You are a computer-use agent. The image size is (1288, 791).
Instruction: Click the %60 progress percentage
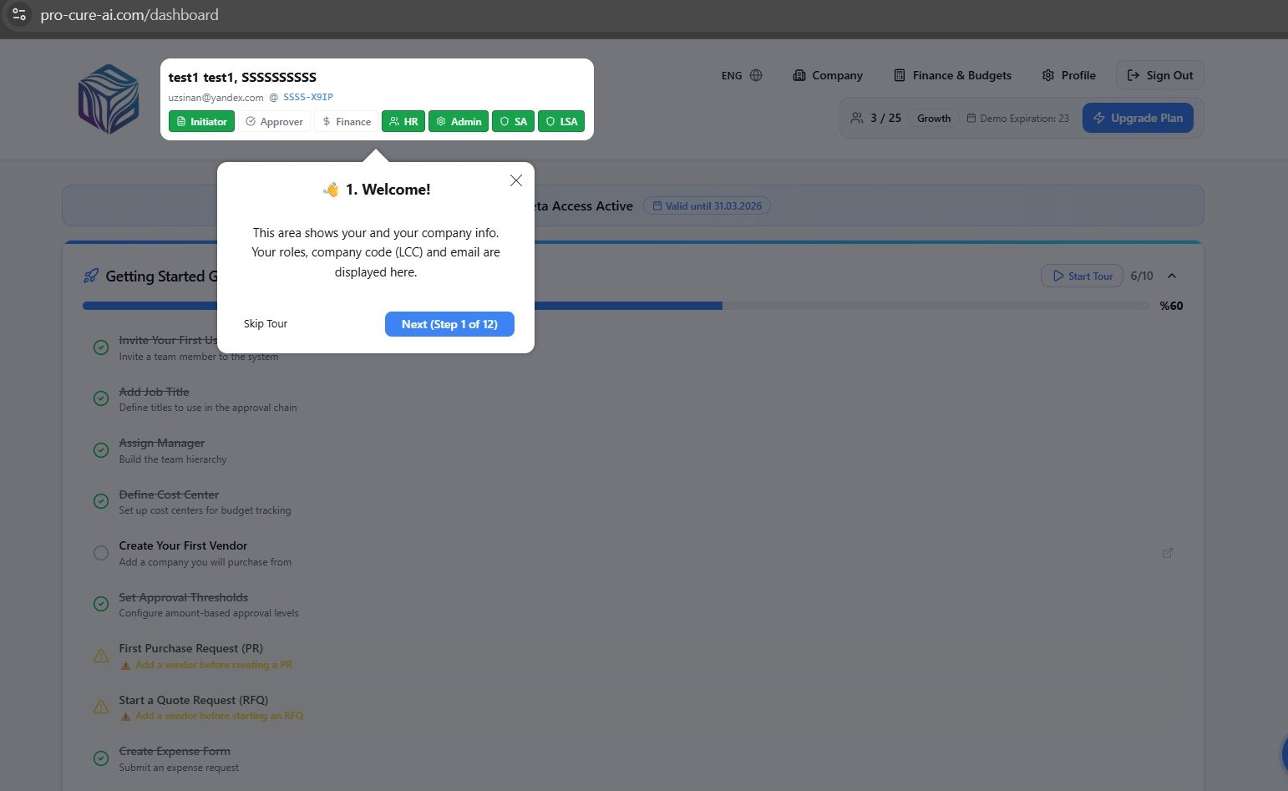pos(1171,306)
